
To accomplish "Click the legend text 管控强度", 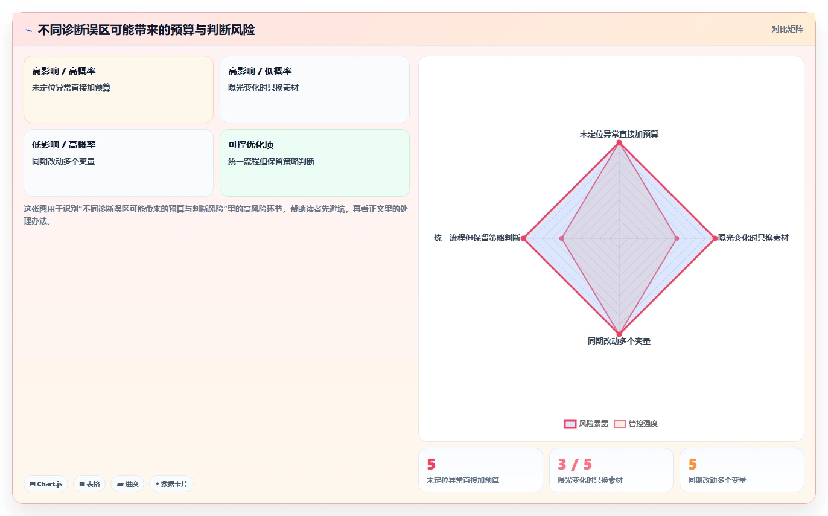I will (643, 424).
